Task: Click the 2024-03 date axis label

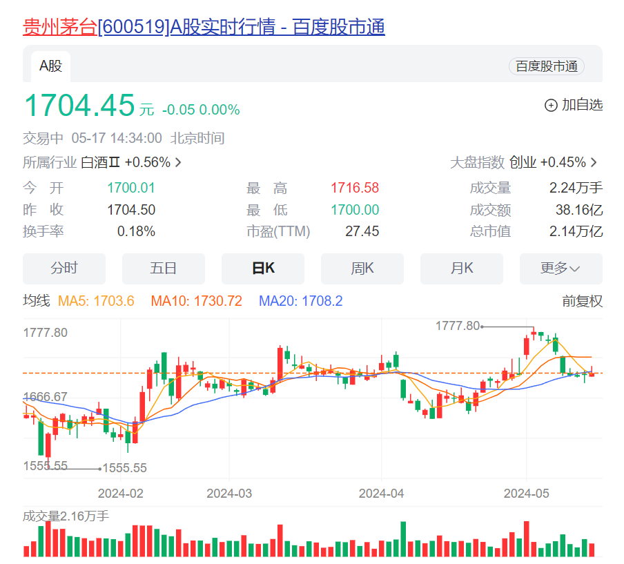Action: [229, 494]
